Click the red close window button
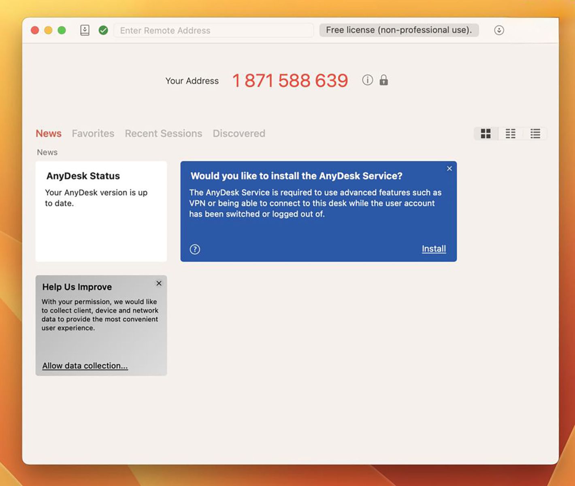The height and width of the screenshot is (486, 575). [35, 30]
